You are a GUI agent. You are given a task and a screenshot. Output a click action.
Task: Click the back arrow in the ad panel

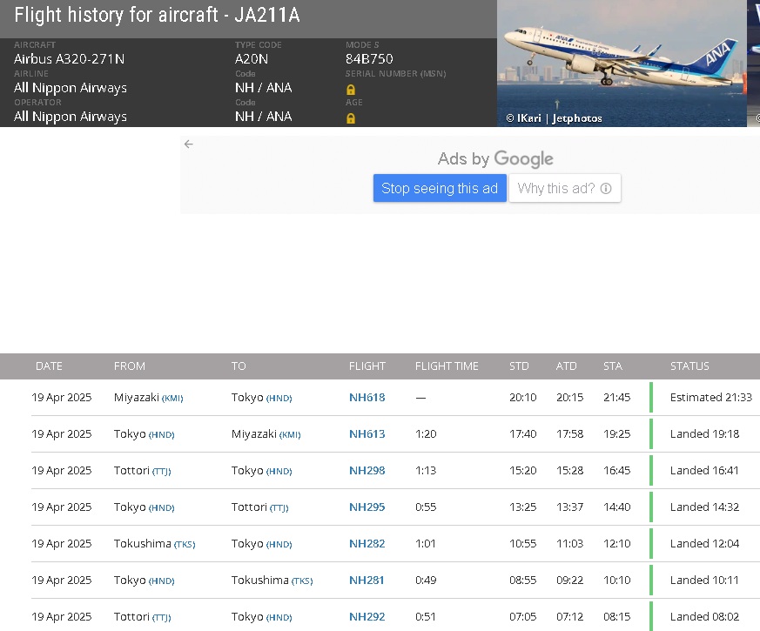click(x=189, y=144)
